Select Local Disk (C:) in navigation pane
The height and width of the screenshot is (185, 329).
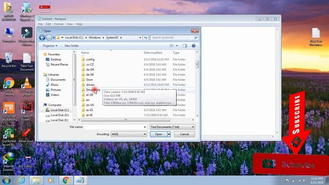(x=60, y=110)
